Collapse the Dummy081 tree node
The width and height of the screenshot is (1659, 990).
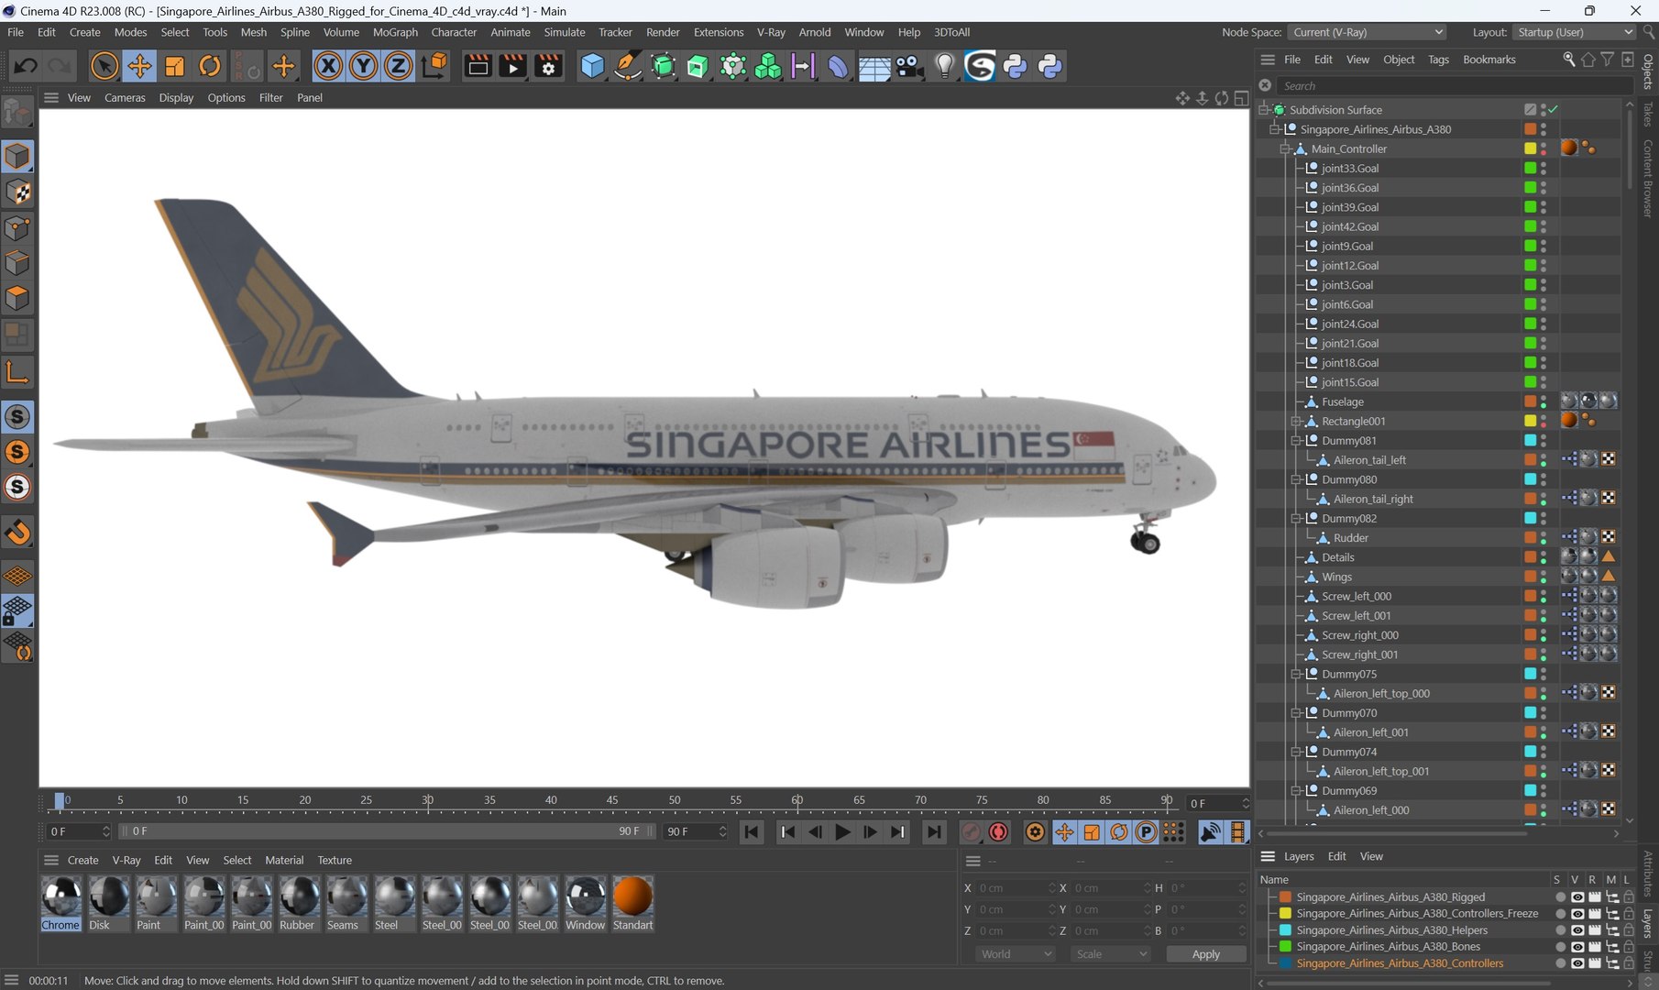pyautogui.click(x=1297, y=441)
